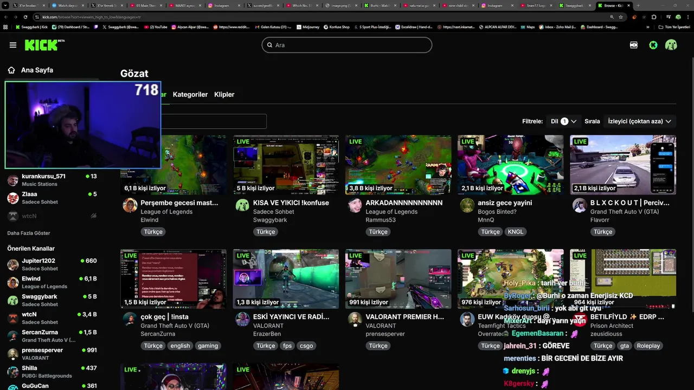Click the icon left of the green K

pyautogui.click(x=634, y=45)
